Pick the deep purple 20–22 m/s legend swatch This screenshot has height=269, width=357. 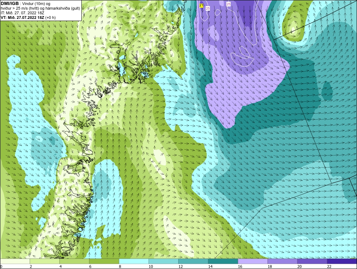pos(312,261)
